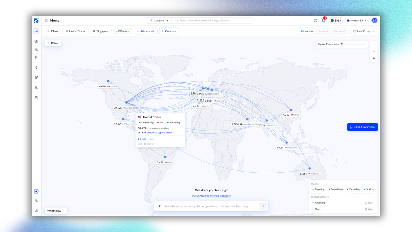Click the company name or URL search field
The width and height of the screenshot is (412, 232).
click(212, 21)
